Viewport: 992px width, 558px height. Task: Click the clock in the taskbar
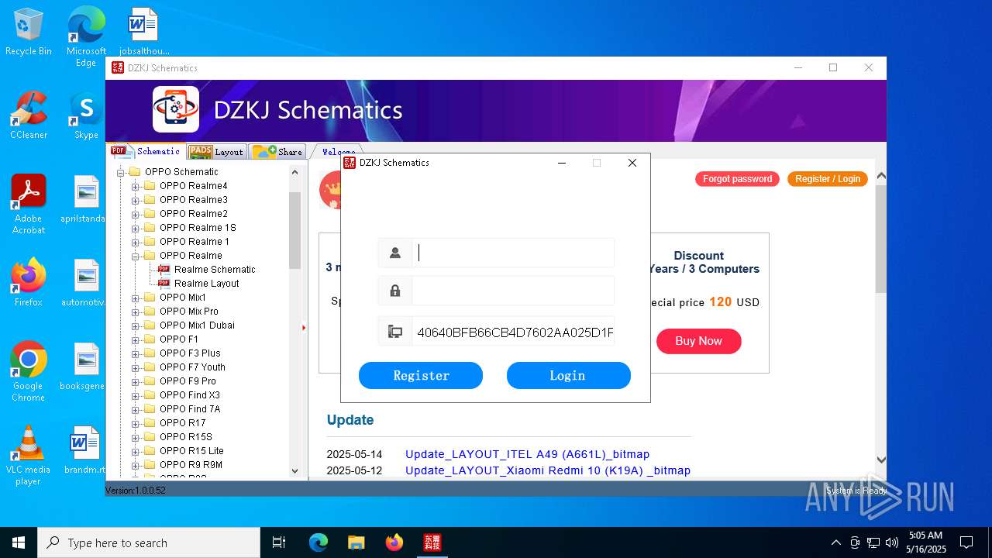[927, 542]
